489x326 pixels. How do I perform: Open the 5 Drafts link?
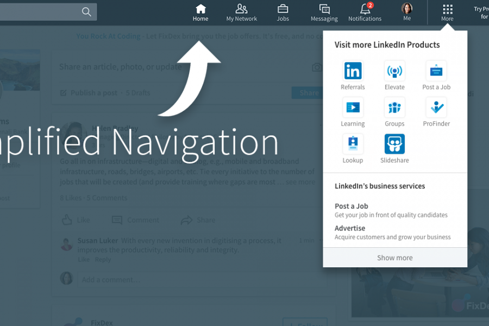pos(138,93)
